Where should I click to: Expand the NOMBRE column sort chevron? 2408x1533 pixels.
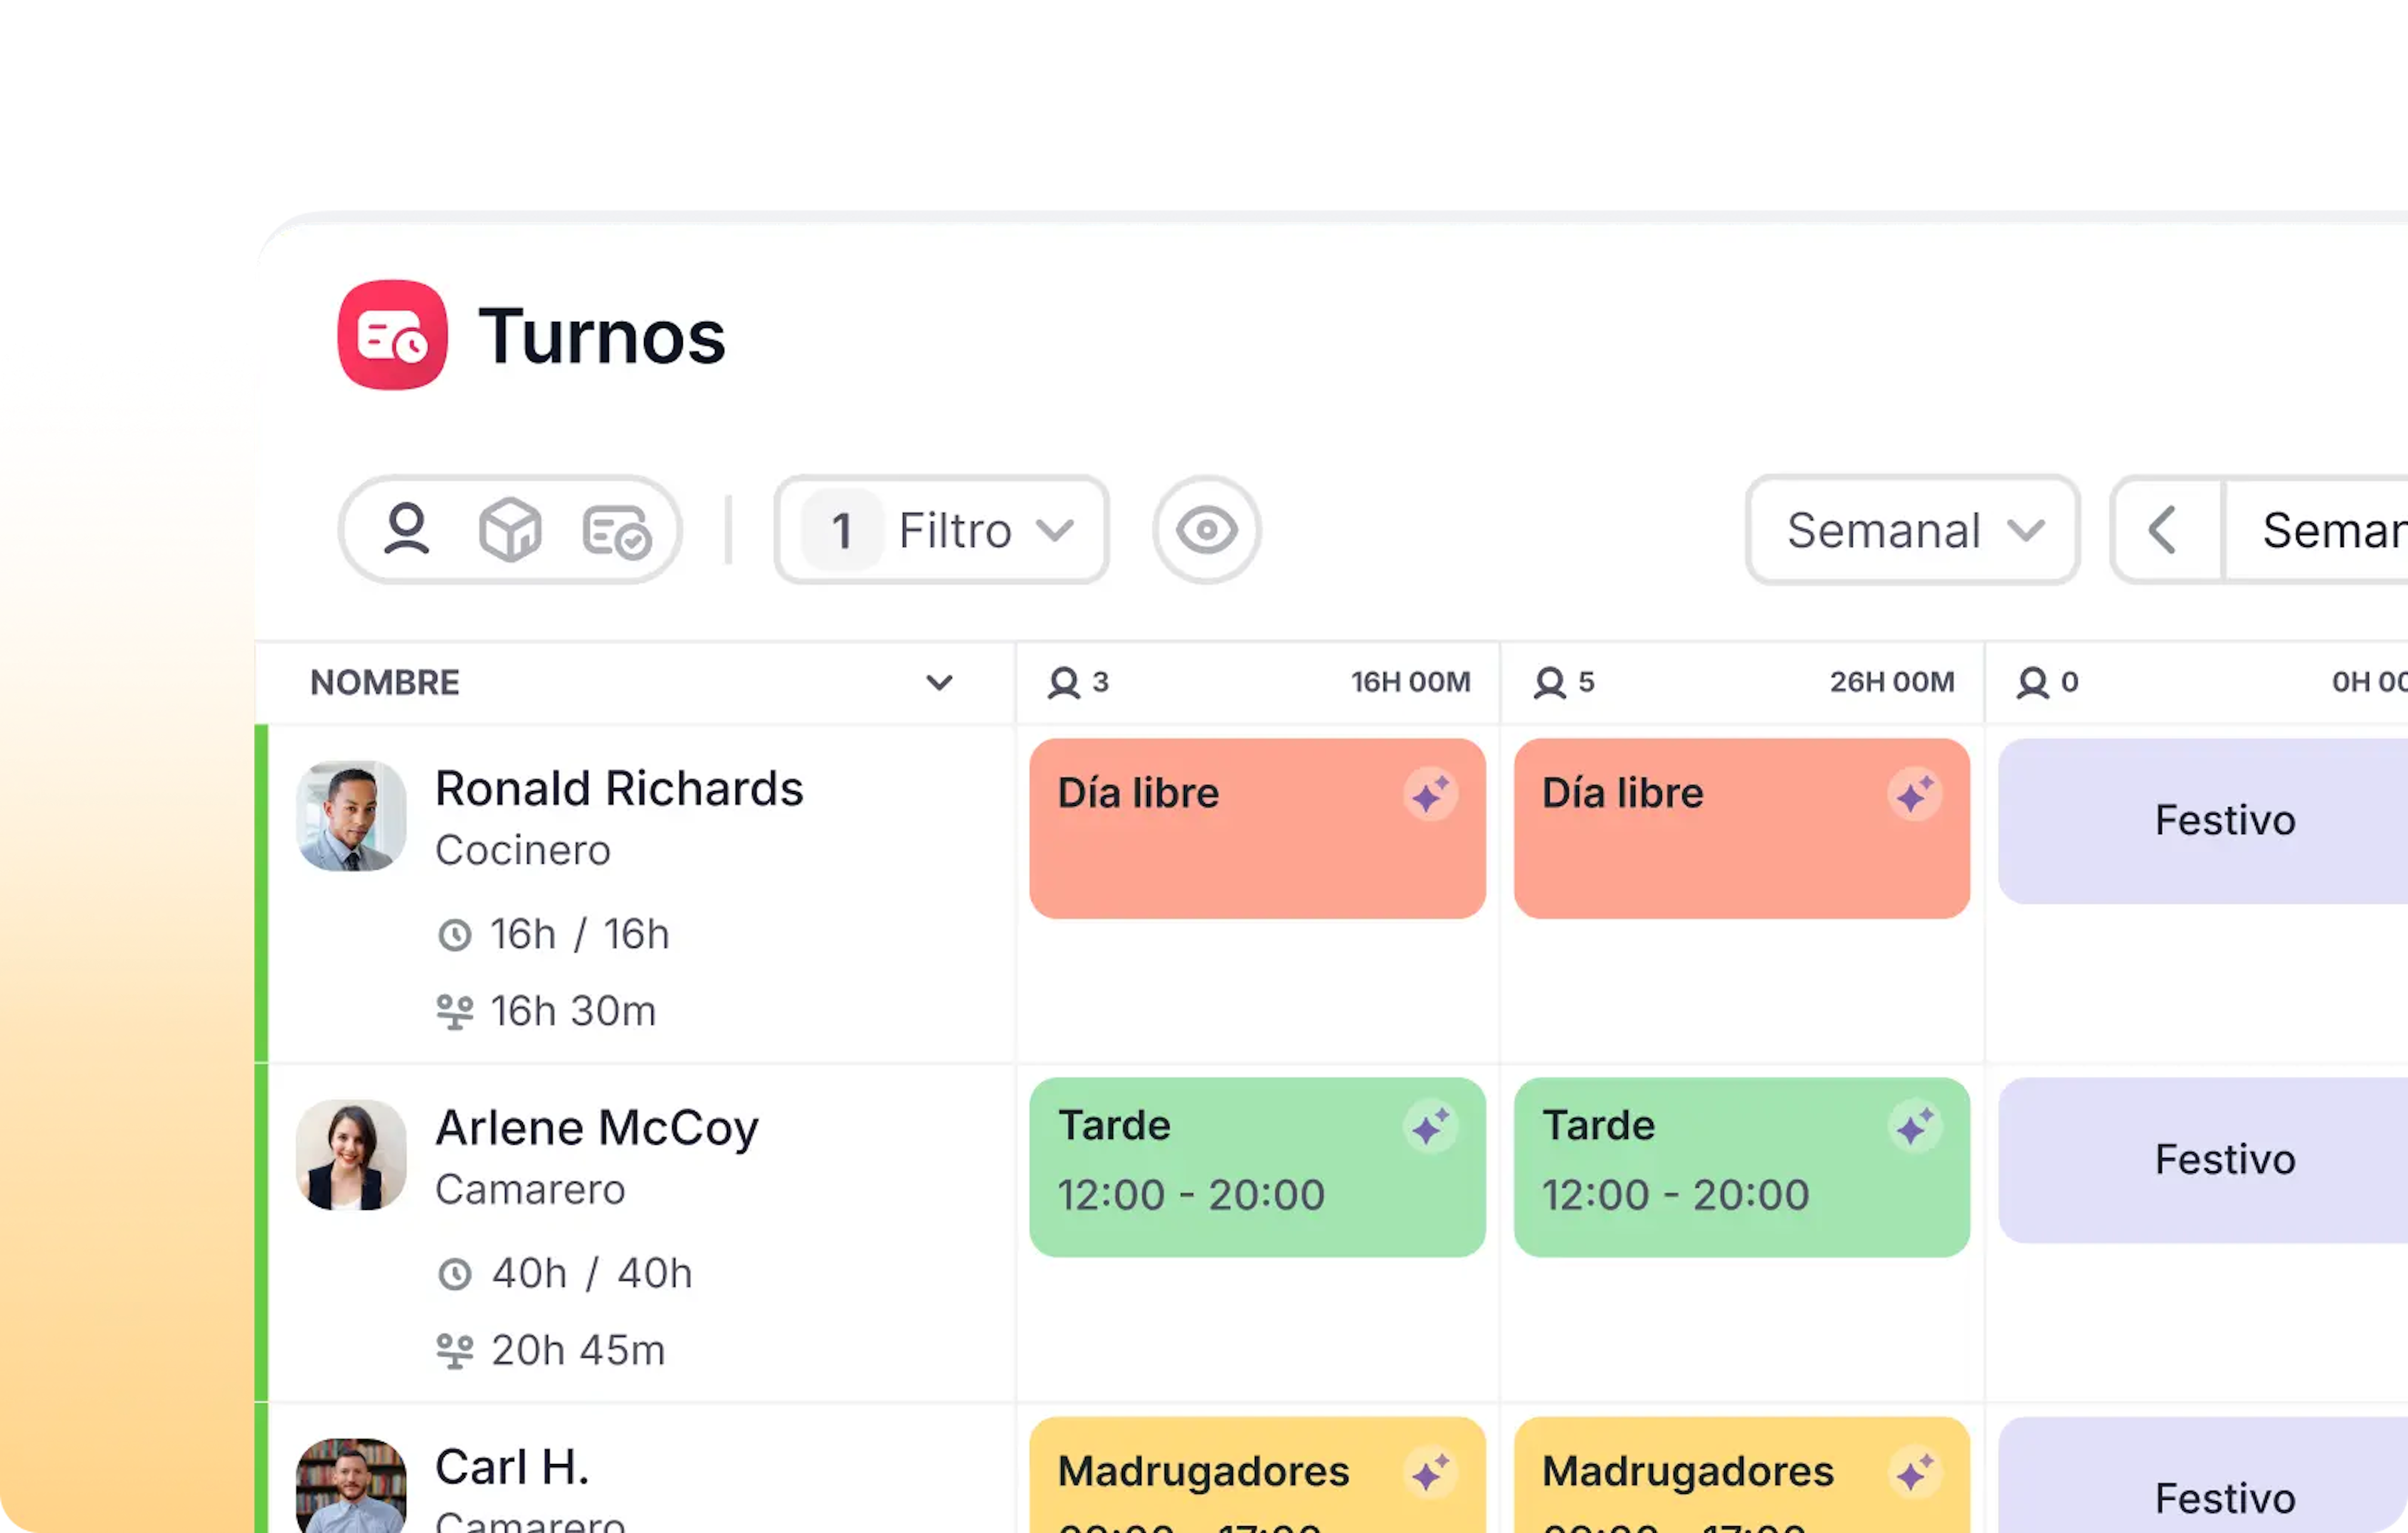click(x=939, y=683)
